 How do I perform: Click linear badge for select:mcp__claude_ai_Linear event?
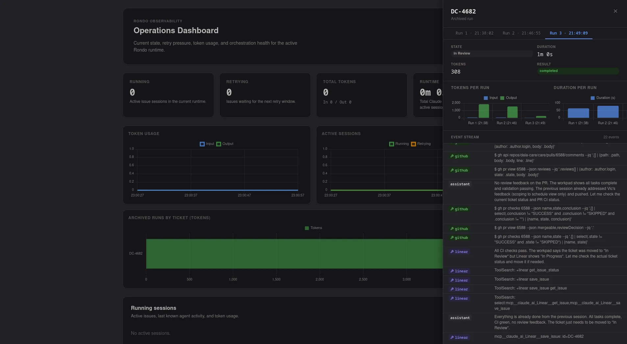[459, 299]
